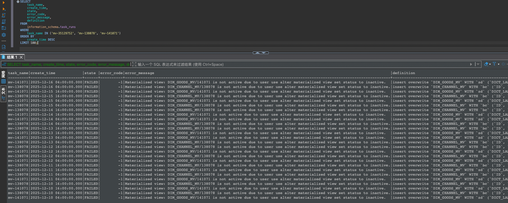This screenshot has width=508, height=203.
Task: Clear the result filter with the eraser icon
Action: [x=486, y=64]
